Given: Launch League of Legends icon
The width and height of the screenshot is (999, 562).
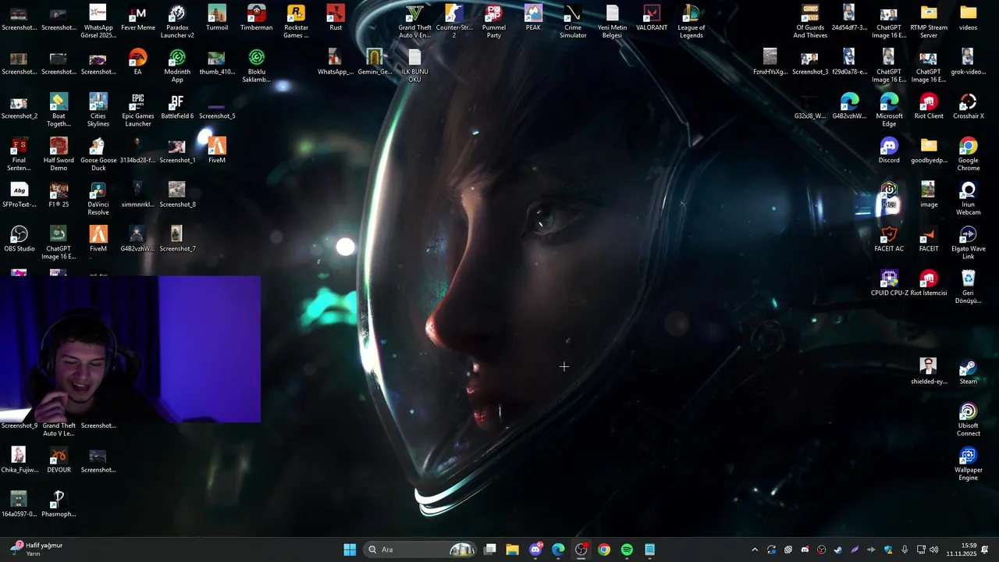Looking at the screenshot, I should coord(691,22).
